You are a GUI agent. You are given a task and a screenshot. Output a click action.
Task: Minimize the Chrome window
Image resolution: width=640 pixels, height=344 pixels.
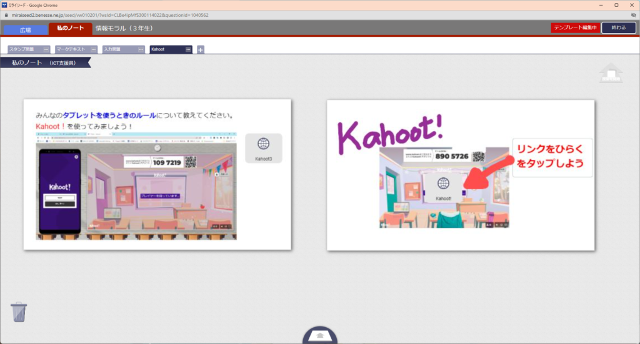click(x=601, y=5)
